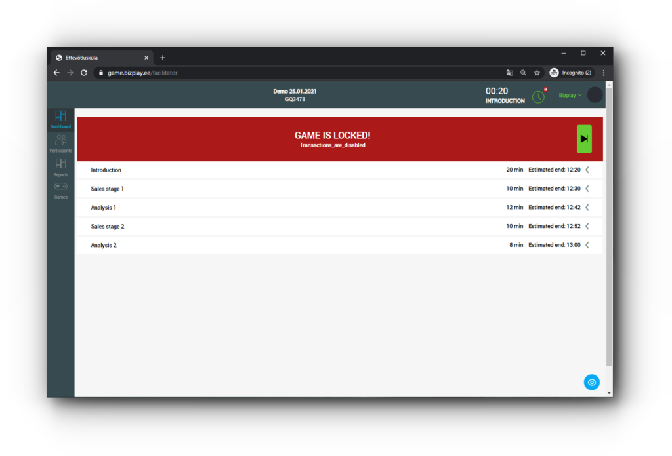Click the page vertical scrollbar
The height and width of the screenshot is (456, 672).
click(x=609, y=229)
